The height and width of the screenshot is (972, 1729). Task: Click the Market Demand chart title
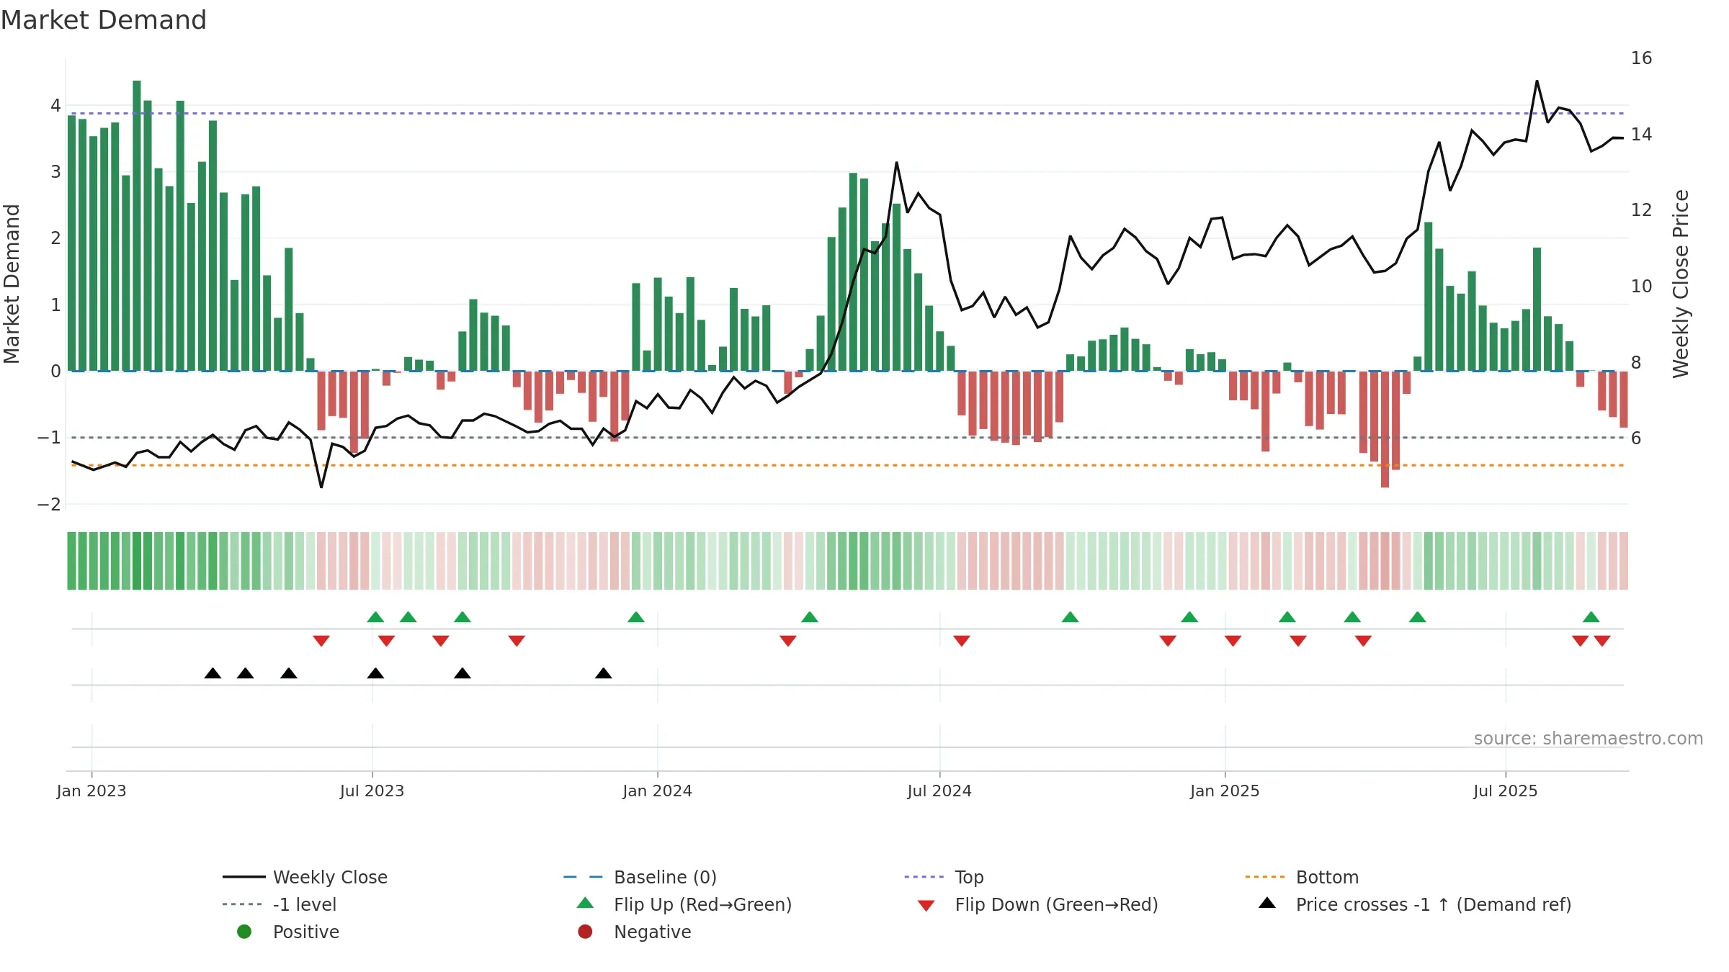click(104, 20)
